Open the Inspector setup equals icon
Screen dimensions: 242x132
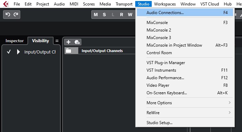(57, 41)
